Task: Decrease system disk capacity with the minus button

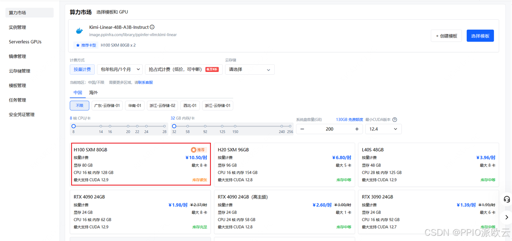Action: 302,129
